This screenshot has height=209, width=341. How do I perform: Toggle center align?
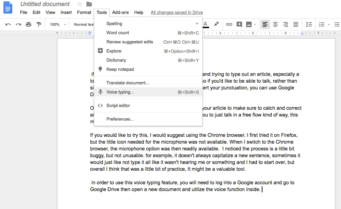coord(275,24)
